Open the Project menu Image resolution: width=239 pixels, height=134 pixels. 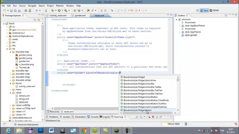[50, 6]
